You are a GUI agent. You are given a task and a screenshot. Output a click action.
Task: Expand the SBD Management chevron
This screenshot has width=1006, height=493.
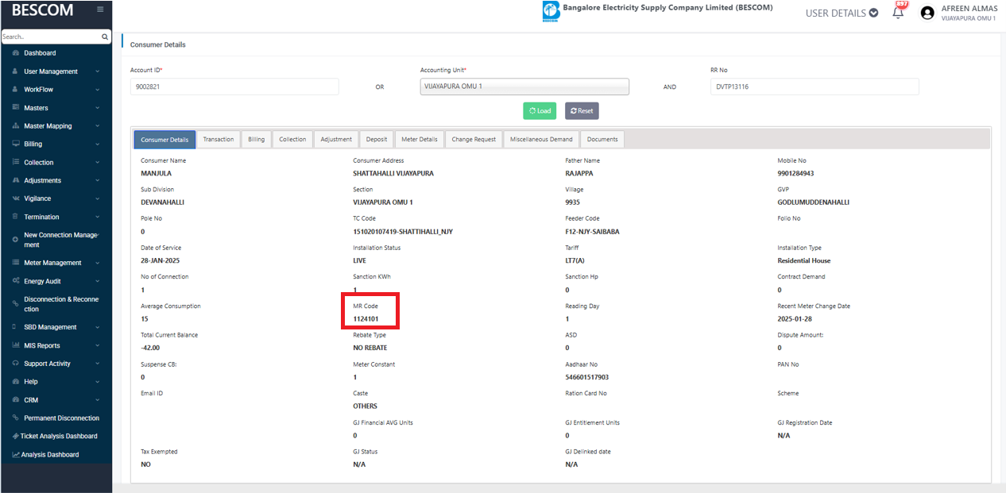point(97,327)
